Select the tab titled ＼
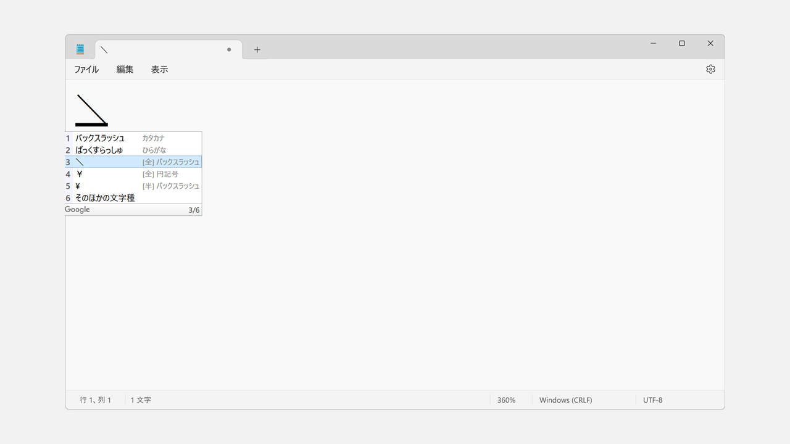The image size is (790, 444). click(x=160, y=50)
